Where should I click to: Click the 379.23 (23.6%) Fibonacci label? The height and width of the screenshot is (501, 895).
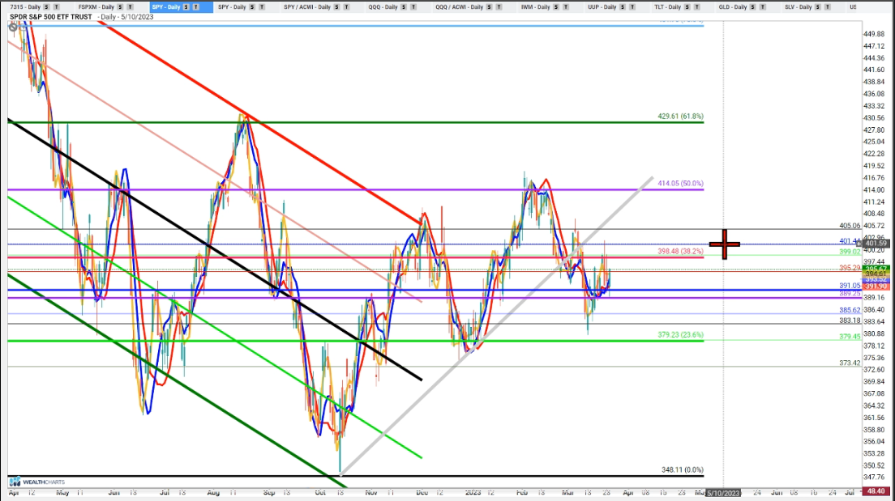(x=680, y=335)
